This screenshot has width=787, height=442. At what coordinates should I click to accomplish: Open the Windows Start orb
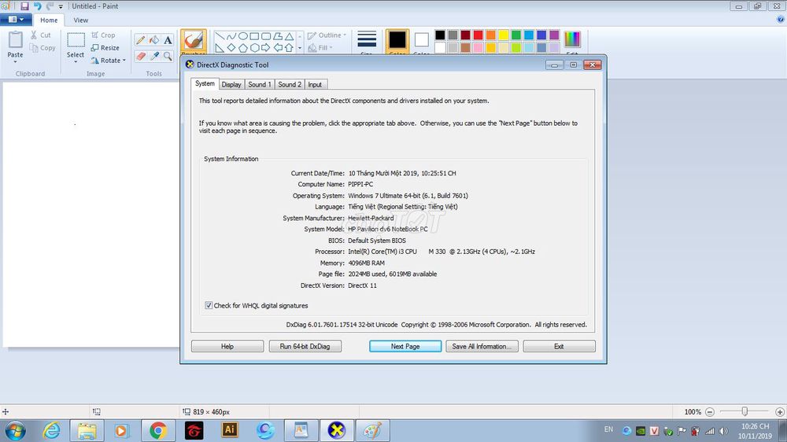tap(15, 430)
